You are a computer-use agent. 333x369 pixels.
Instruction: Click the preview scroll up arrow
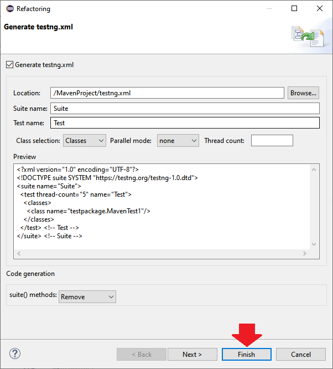(314, 170)
